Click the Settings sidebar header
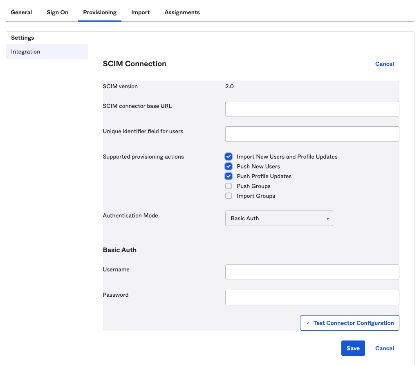This screenshot has height=365, width=419. tap(22, 38)
